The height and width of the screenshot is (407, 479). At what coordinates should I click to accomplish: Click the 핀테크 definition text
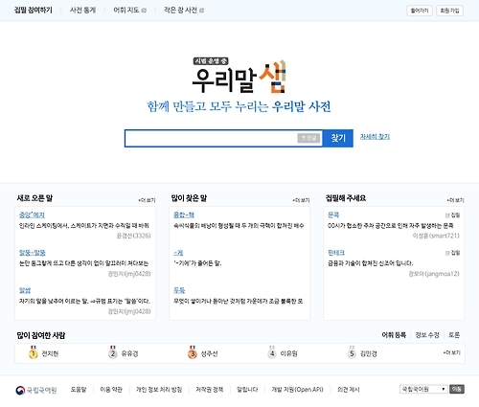[371, 263]
